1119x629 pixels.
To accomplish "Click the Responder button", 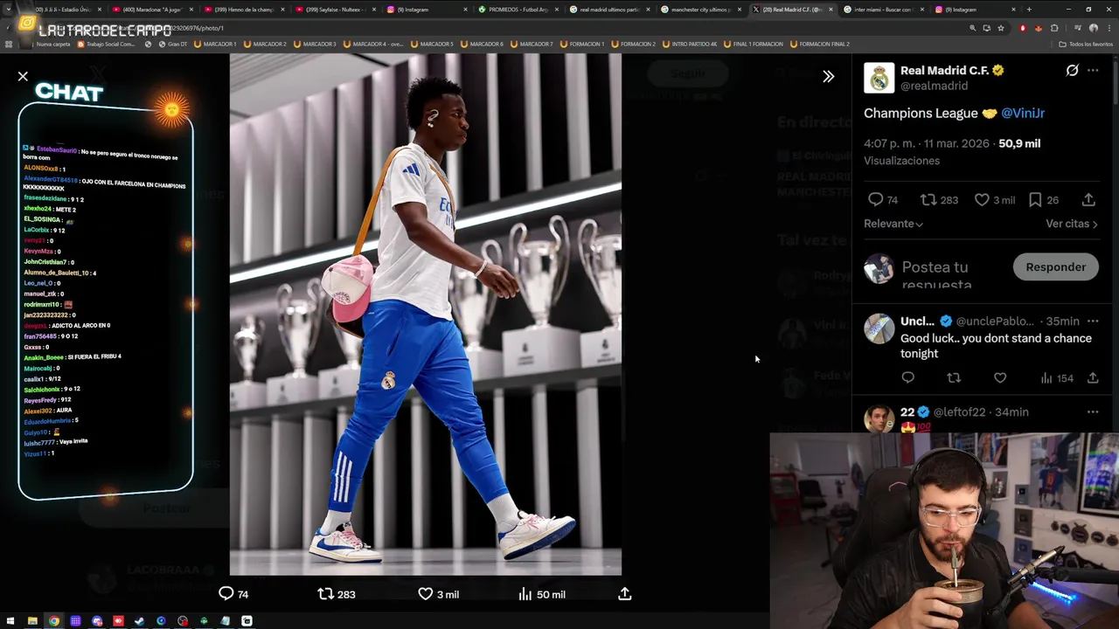I will (x=1055, y=267).
